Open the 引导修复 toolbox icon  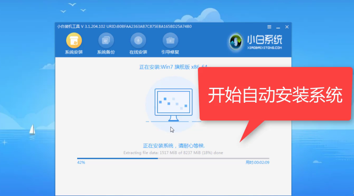tap(170, 41)
